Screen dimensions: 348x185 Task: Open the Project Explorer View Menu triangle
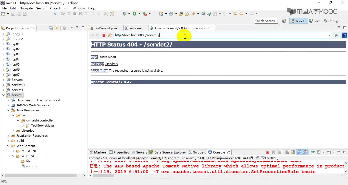click(x=72, y=27)
